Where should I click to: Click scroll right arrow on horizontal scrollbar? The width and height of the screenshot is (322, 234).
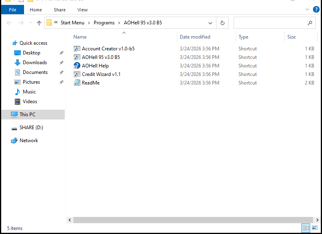pos(317,220)
